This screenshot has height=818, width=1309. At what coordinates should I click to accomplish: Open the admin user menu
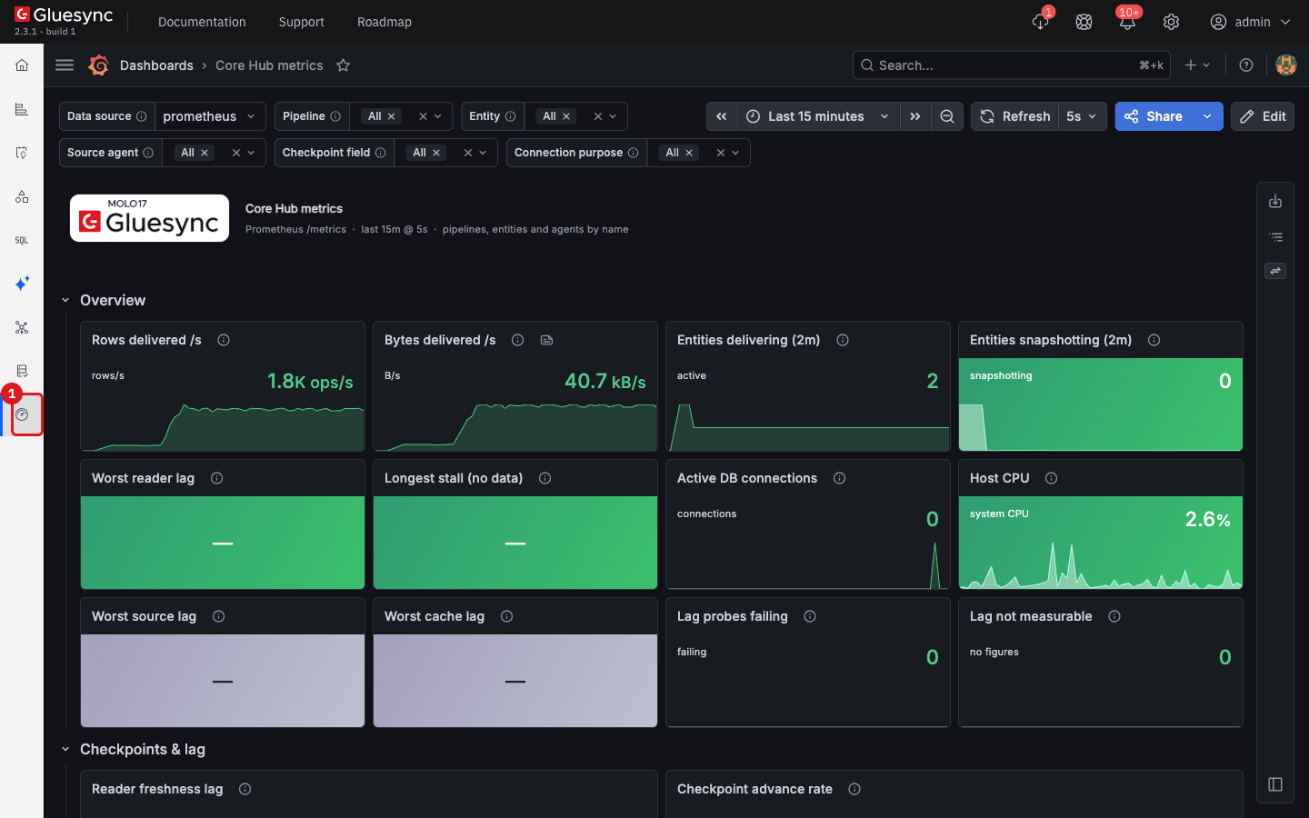[1251, 22]
